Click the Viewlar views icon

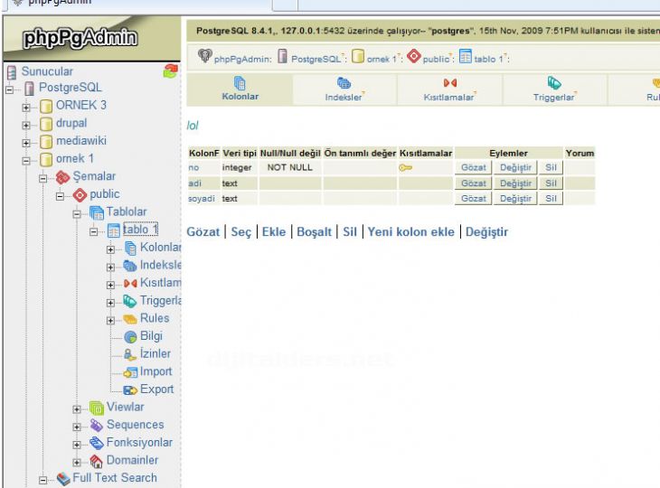(97, 408)
